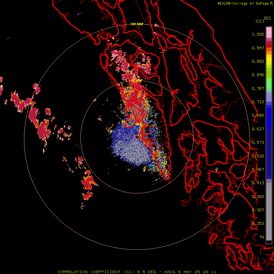Select the 0.627 legend value

(258, 129)
